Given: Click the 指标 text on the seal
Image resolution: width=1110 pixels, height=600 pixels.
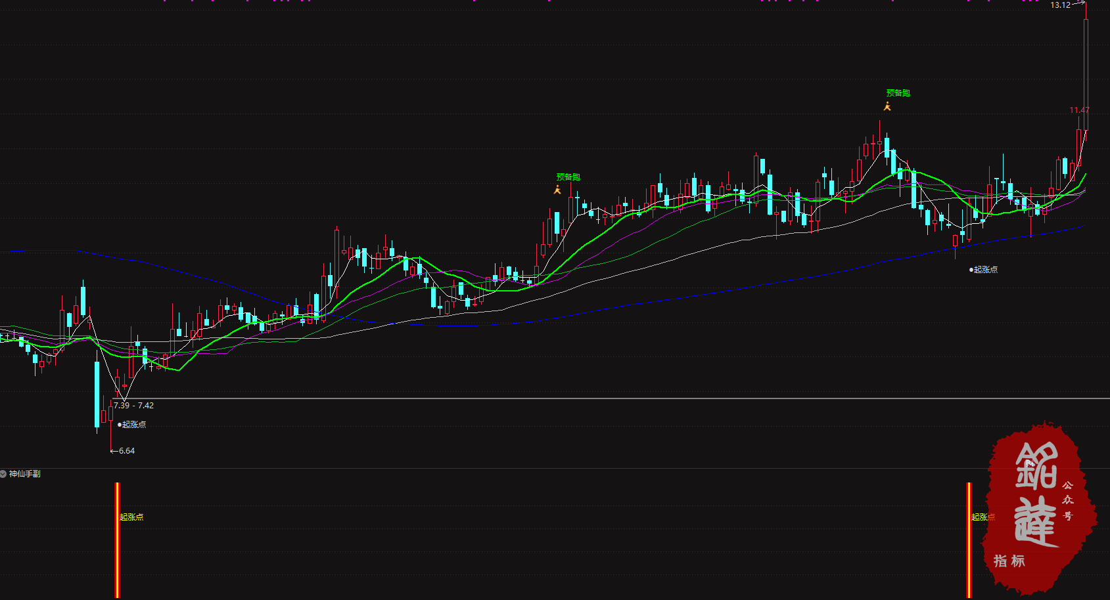Looking at the screenshot, I should (x=1009, y=561).
